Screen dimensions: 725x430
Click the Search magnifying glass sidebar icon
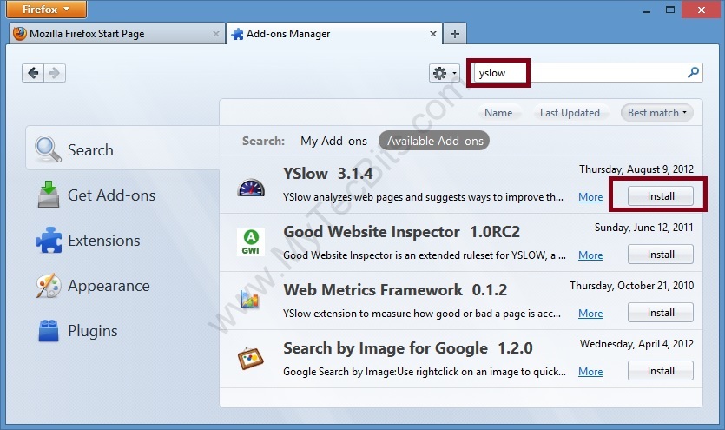pyautogui.click(x=48, y=149)
